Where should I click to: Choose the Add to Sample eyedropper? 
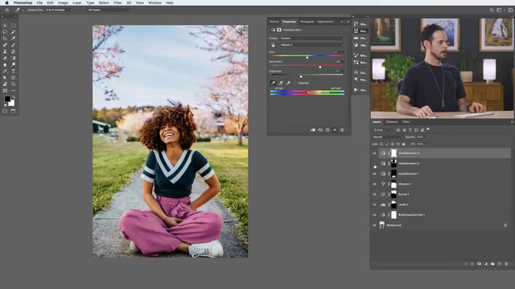coord(281,83)
